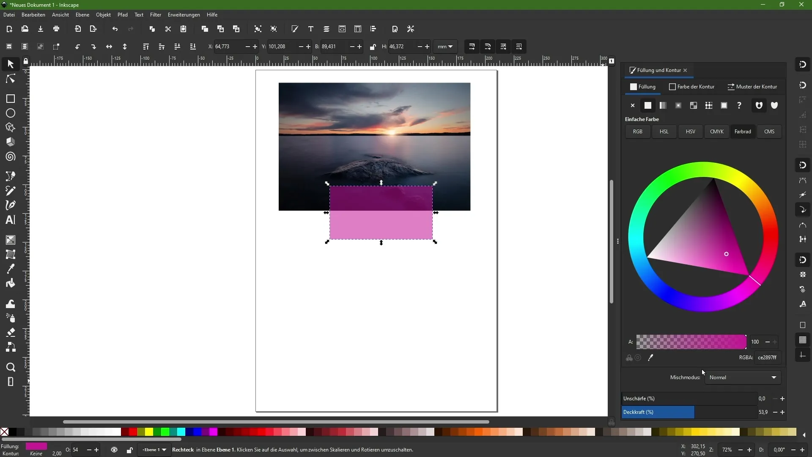Set fill to radial gradient
The image size is (812, 457).
(678, 105)
